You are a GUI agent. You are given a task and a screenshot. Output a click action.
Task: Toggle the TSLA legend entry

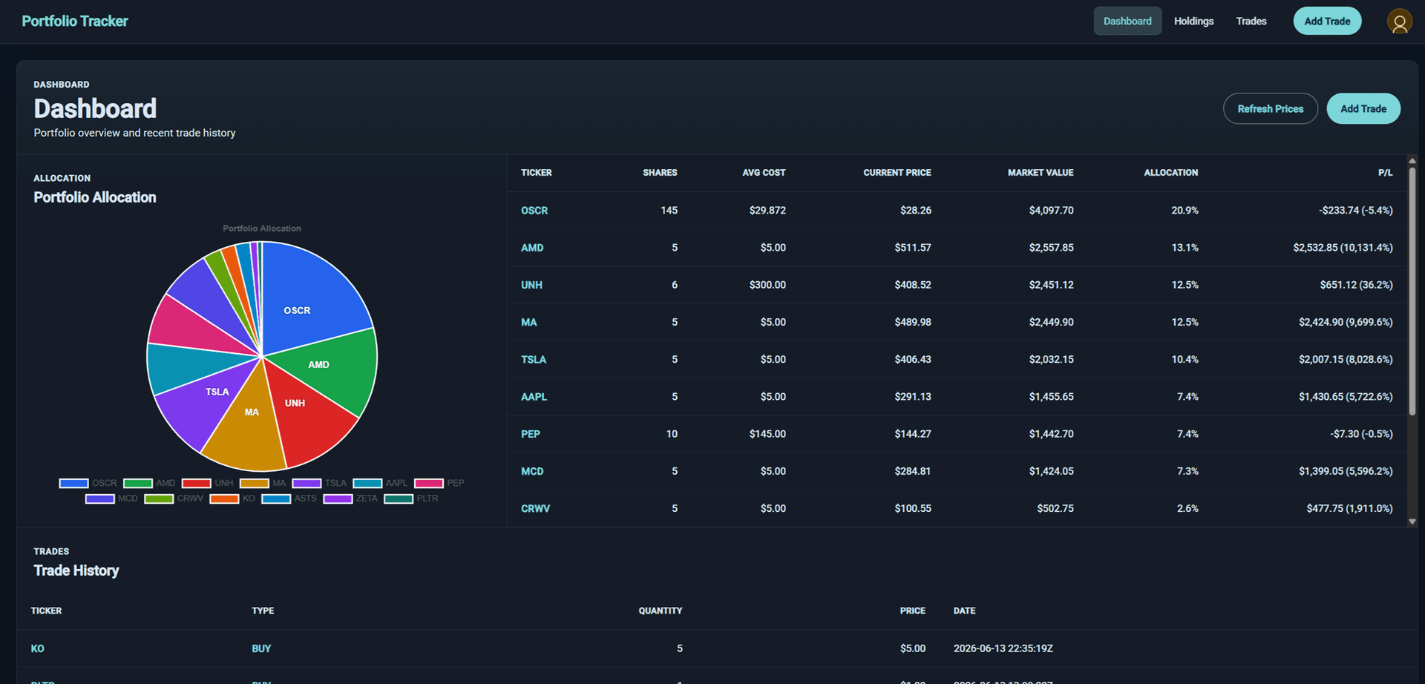[319, 483]
